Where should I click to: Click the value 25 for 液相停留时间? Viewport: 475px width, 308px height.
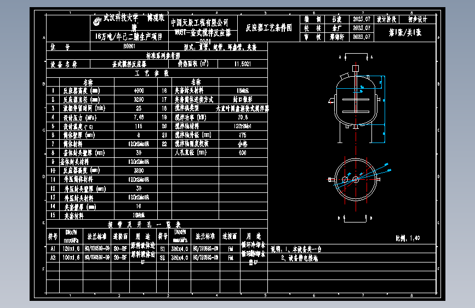point(139,108)
